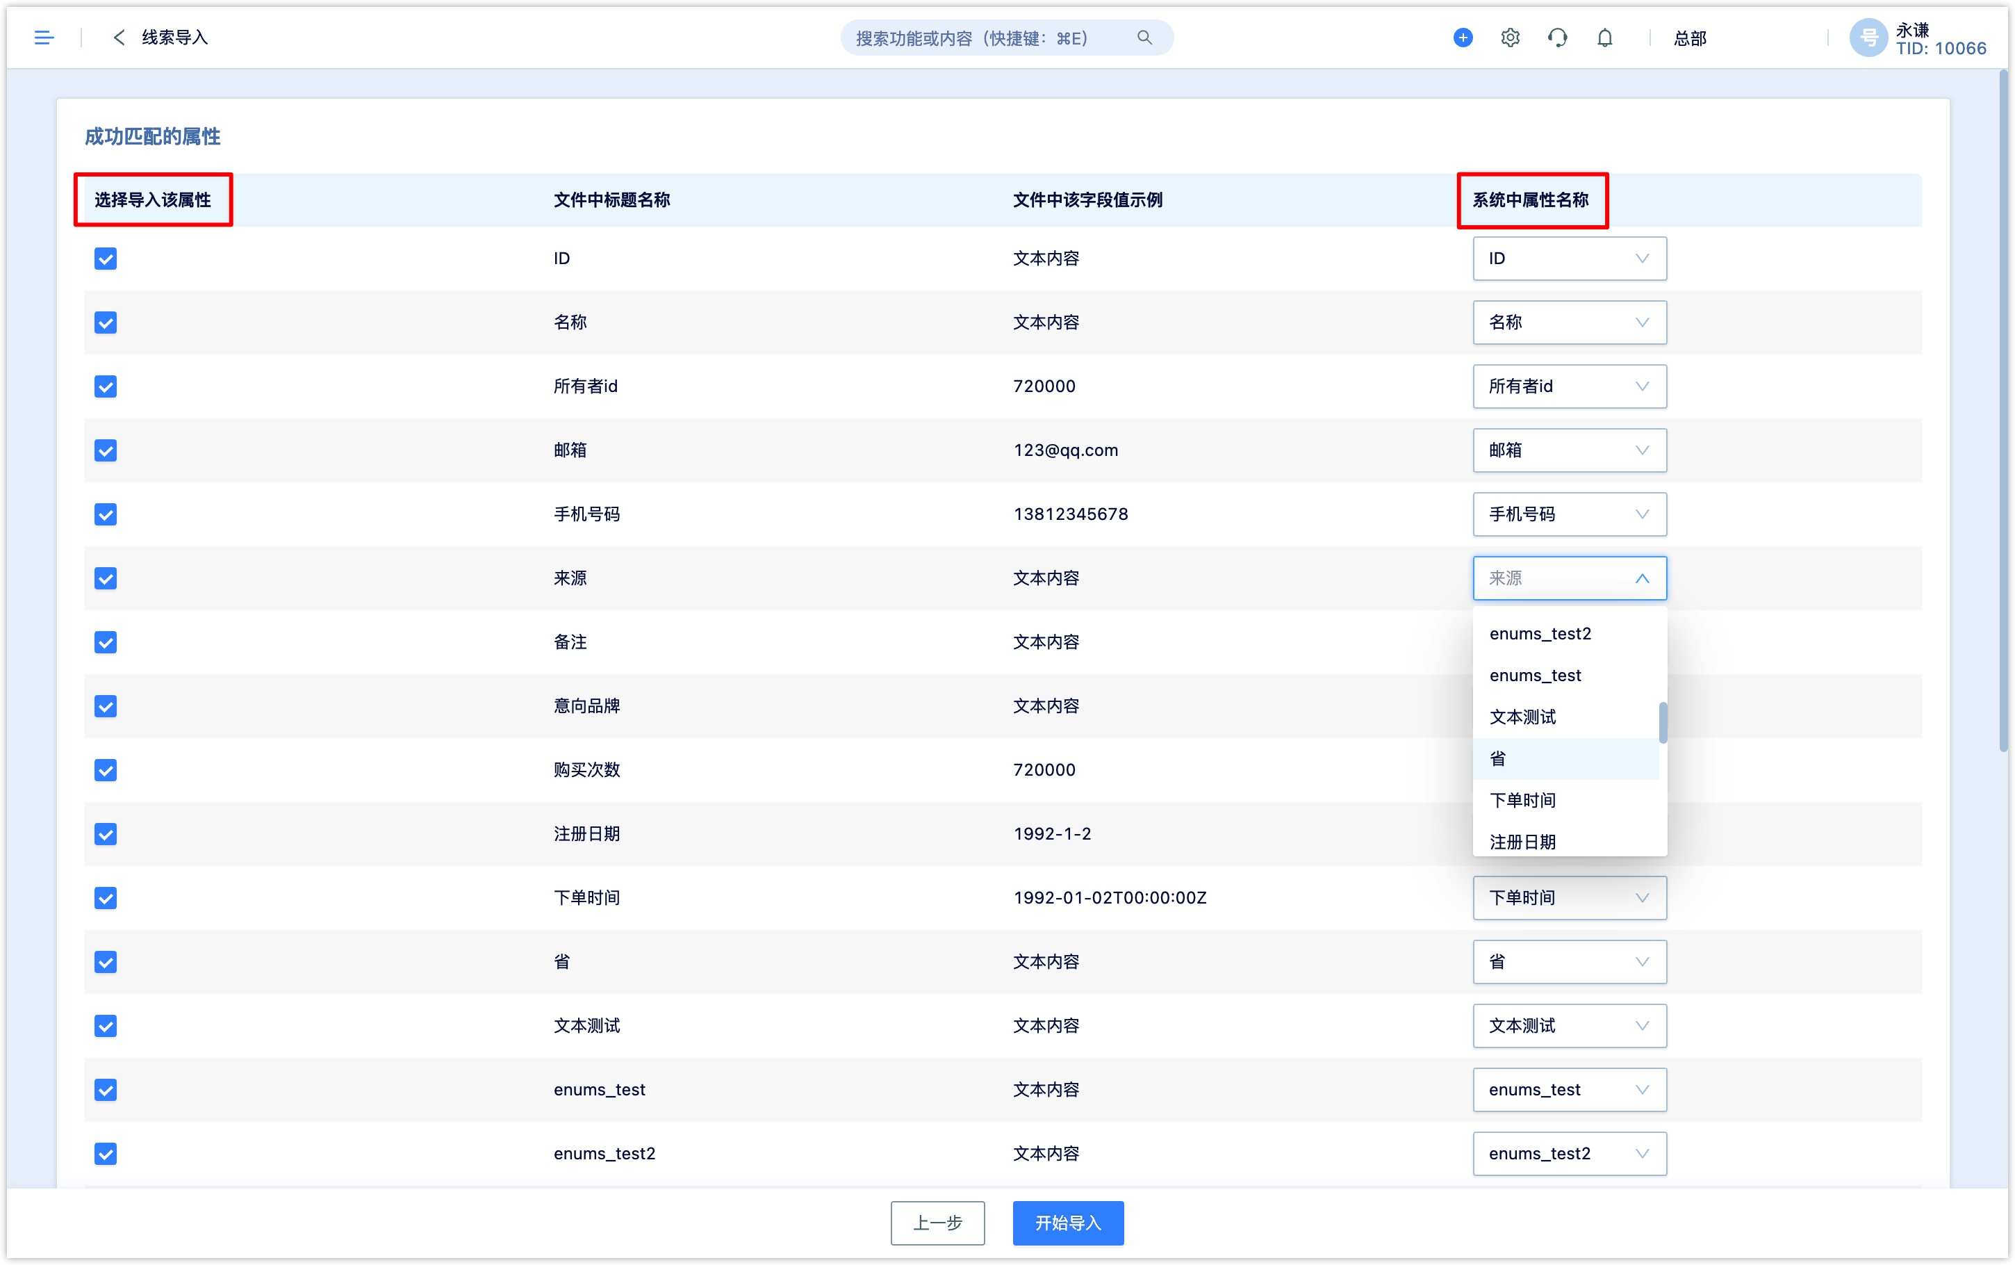The height and width of the screenshot is (1265, 2015).
Task: Uncheck the 文本测试 row checkbox
Action: (106, 1026)
